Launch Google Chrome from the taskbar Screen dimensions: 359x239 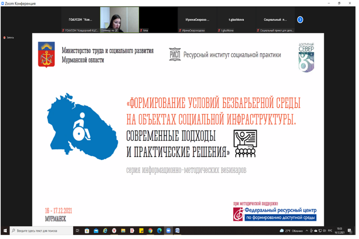pos(150,231)
